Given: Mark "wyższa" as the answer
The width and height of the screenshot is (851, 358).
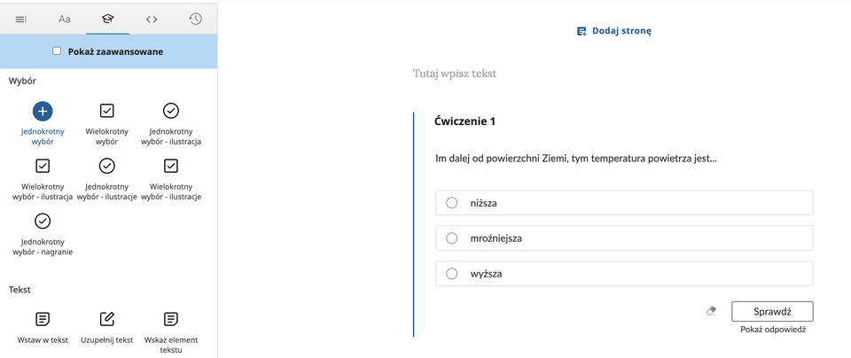Looking at the screenshot, I should [x=452, y=274].
